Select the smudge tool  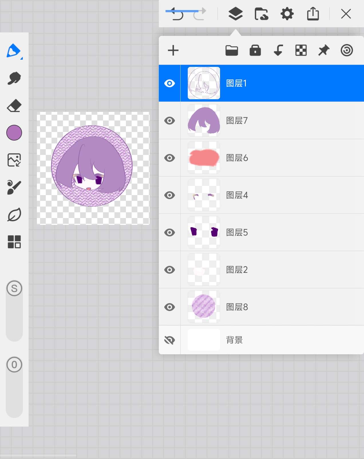tap(14, 78)
